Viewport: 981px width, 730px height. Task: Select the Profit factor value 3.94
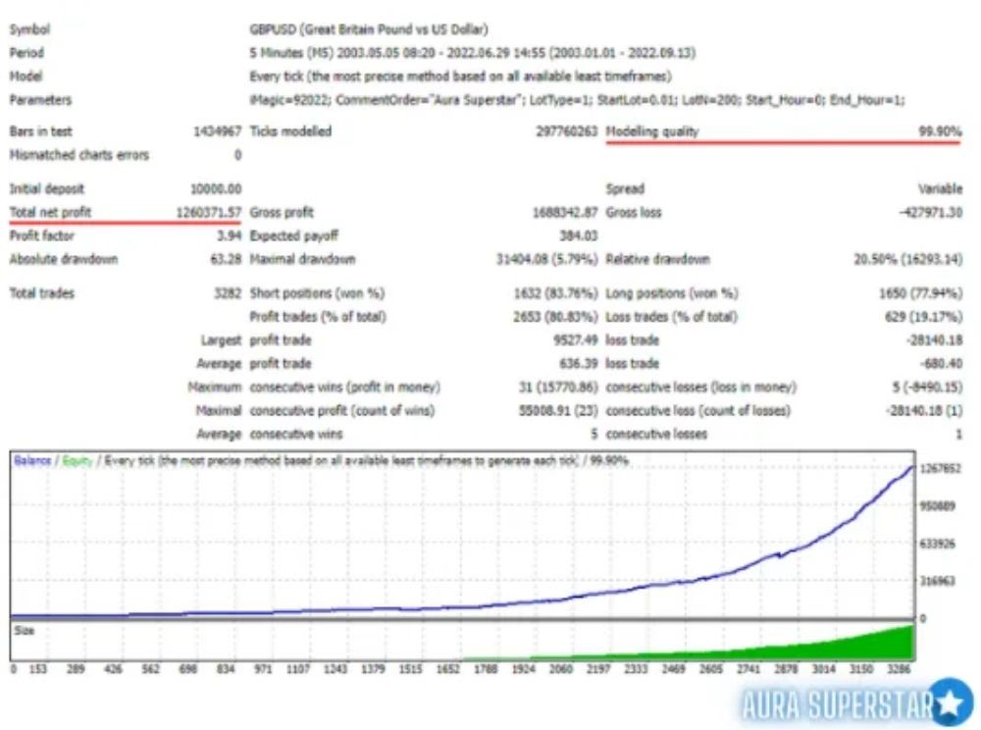point(227,235)
